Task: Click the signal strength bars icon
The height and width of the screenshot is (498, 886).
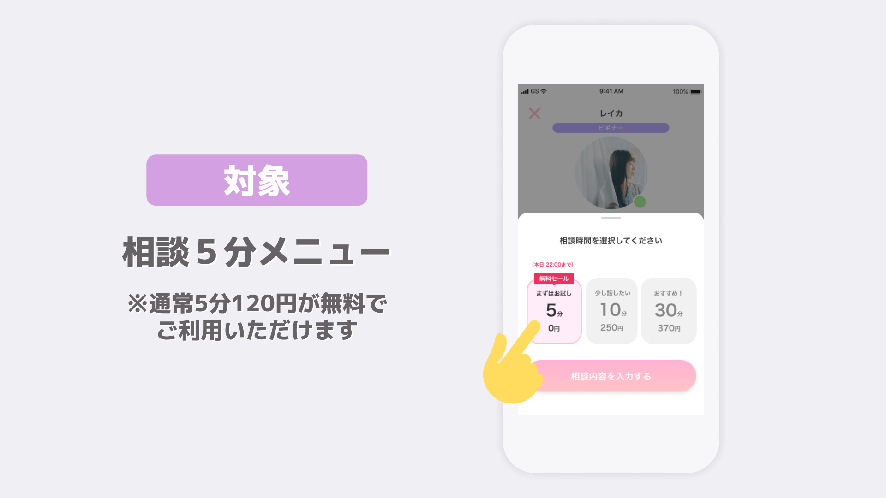Action: (525, 92)
